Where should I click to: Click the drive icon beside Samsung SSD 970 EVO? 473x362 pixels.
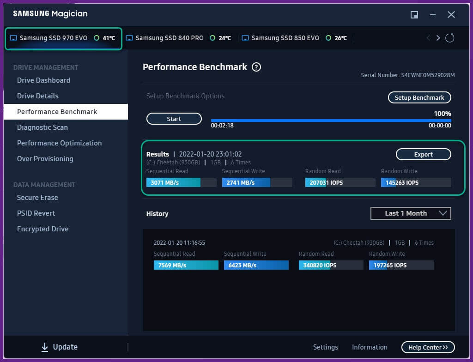[13, 38]
